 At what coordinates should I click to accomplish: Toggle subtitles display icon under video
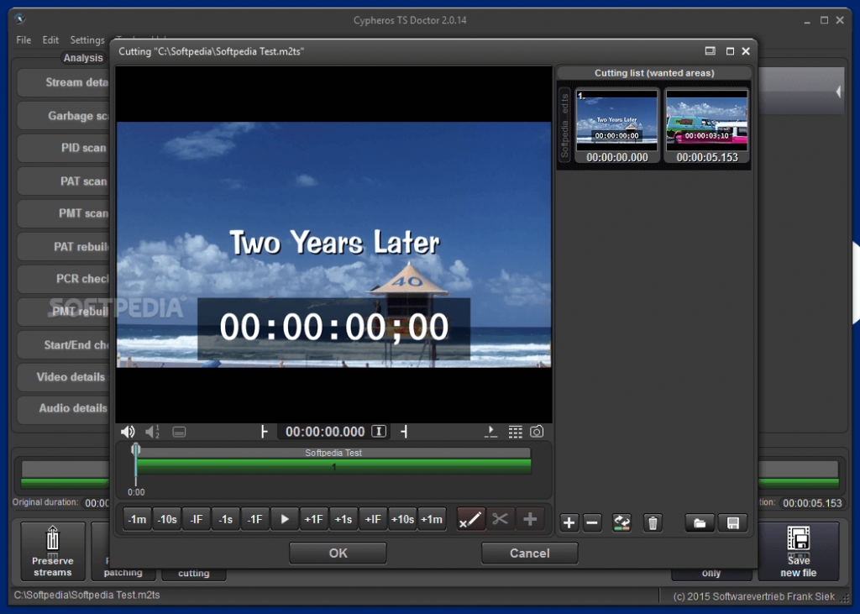click(179, 433)
